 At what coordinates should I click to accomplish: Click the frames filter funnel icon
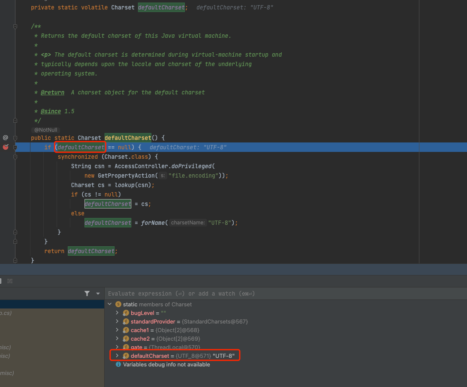pyautogui.click(x=87, y=293)
